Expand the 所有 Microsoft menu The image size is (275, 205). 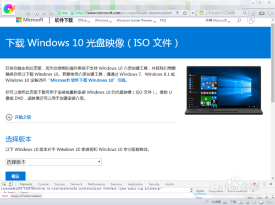tap(218, 20)
